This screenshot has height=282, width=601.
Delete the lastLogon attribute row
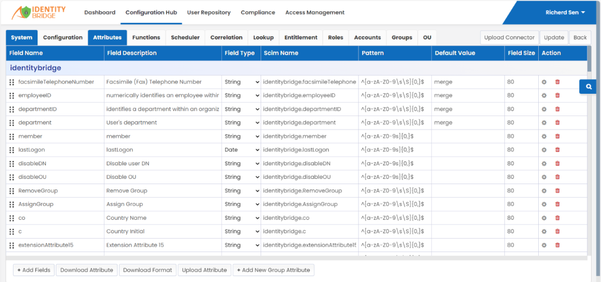pyautogui.click(x=558, y=150)
